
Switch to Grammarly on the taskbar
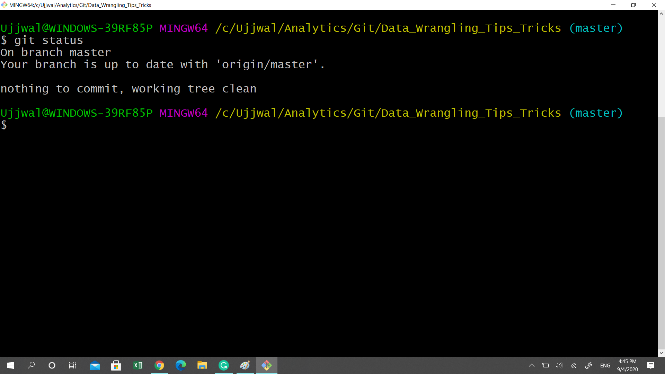tap(224, 365)
